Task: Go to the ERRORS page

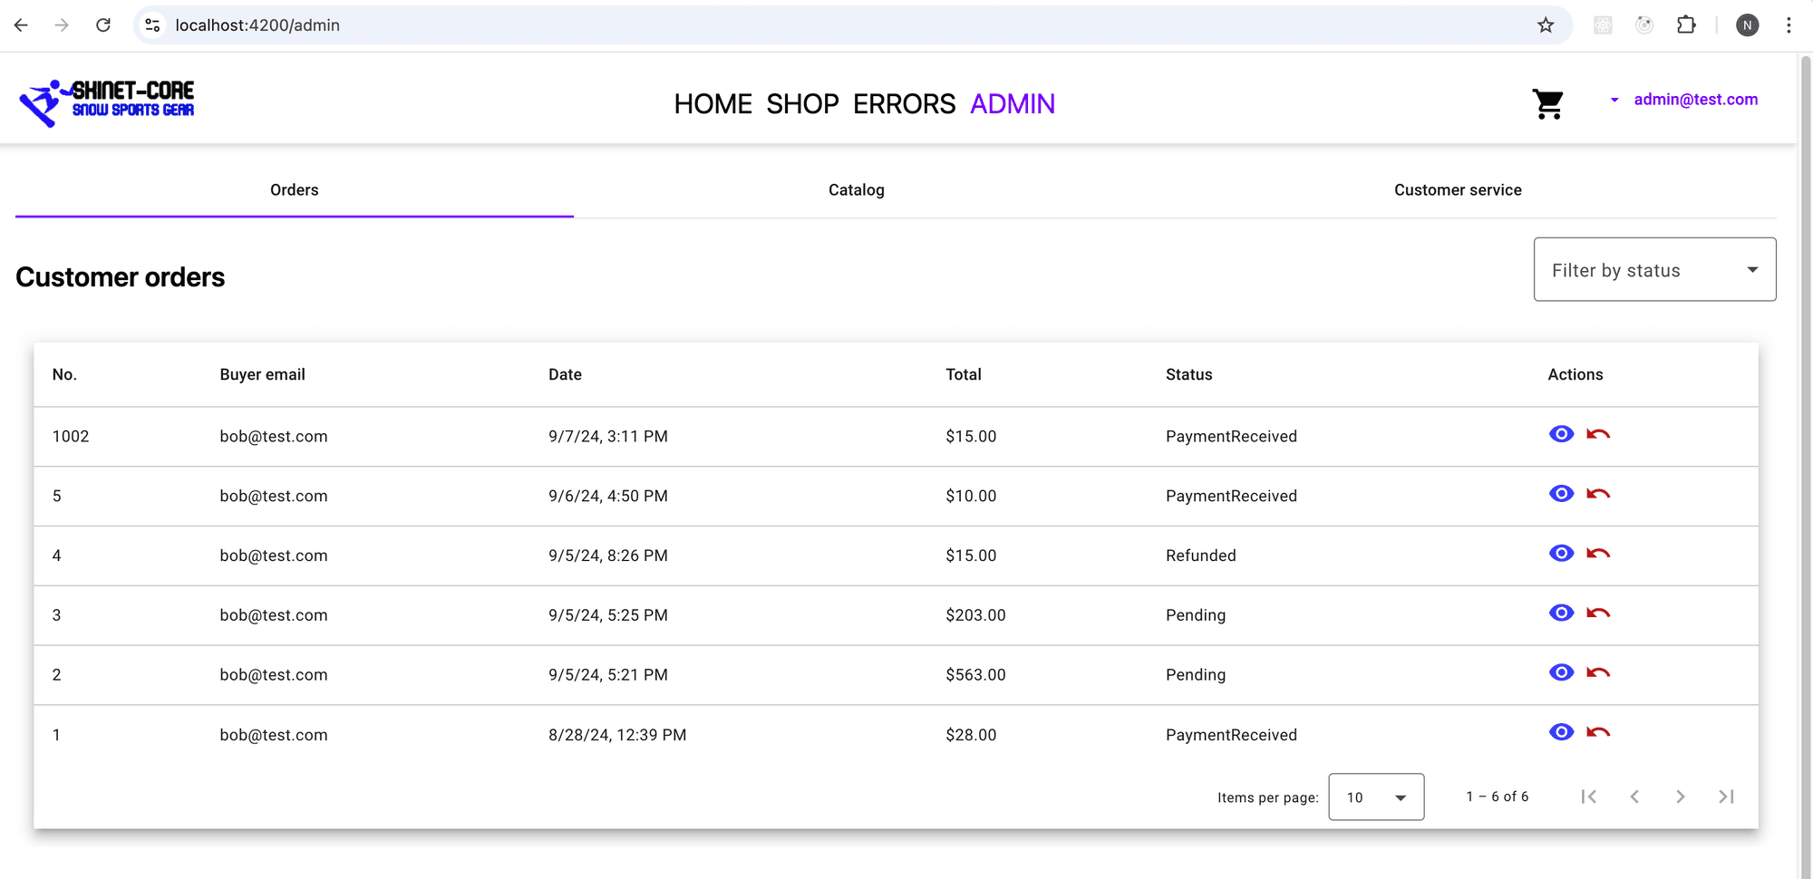Action: [904, 104]
